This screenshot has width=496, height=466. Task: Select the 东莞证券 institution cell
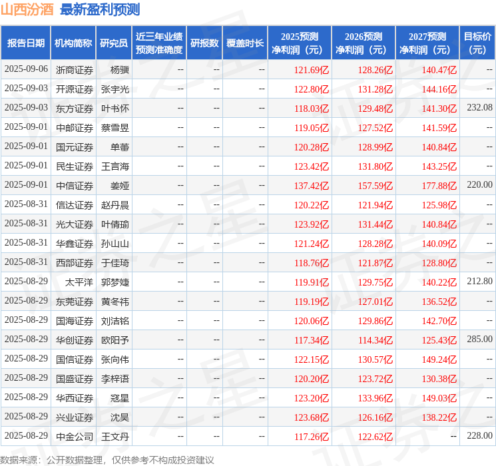pyautogui.click(x=75, y=302)
